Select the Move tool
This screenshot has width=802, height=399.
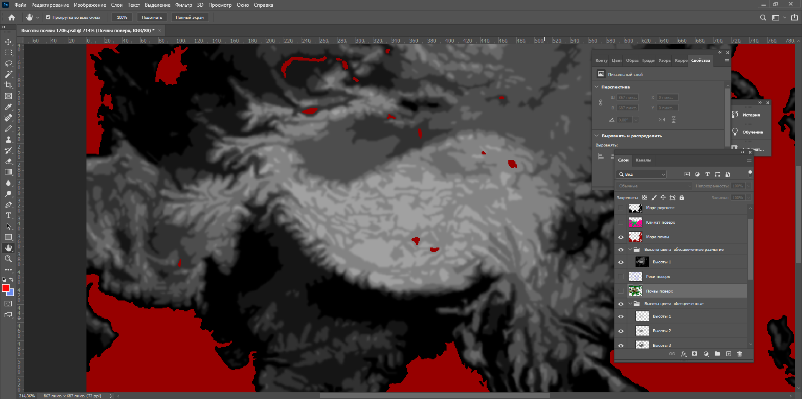[8, 42]
